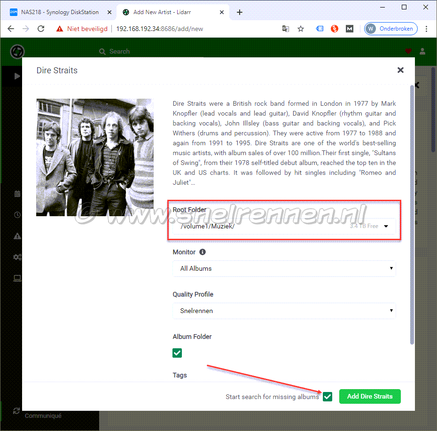This screenshot has height=431, width=437.
Task: Click the browser Back arrow
Action: click(11, 29)
